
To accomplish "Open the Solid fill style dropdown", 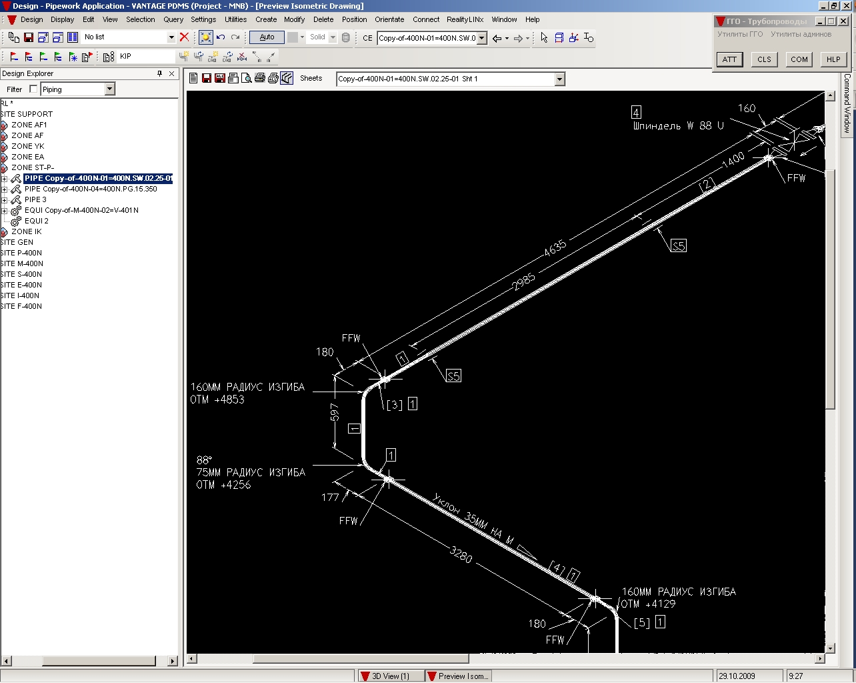I will pyautogui.click(x=333, y=37).
